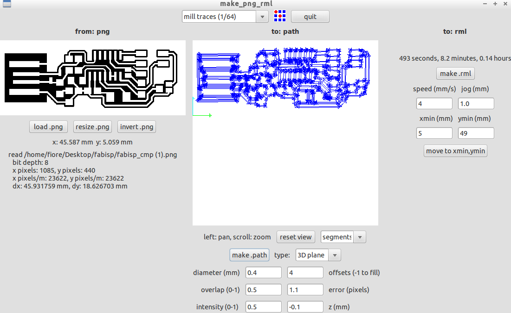
Task: Click the cursor position x: 45.587 mm text
Action: [92, 142]
